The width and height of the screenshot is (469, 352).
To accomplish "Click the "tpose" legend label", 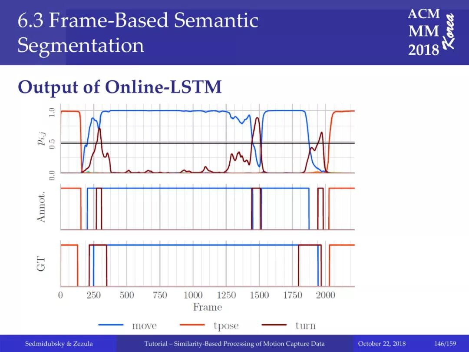I will [226, 326].
